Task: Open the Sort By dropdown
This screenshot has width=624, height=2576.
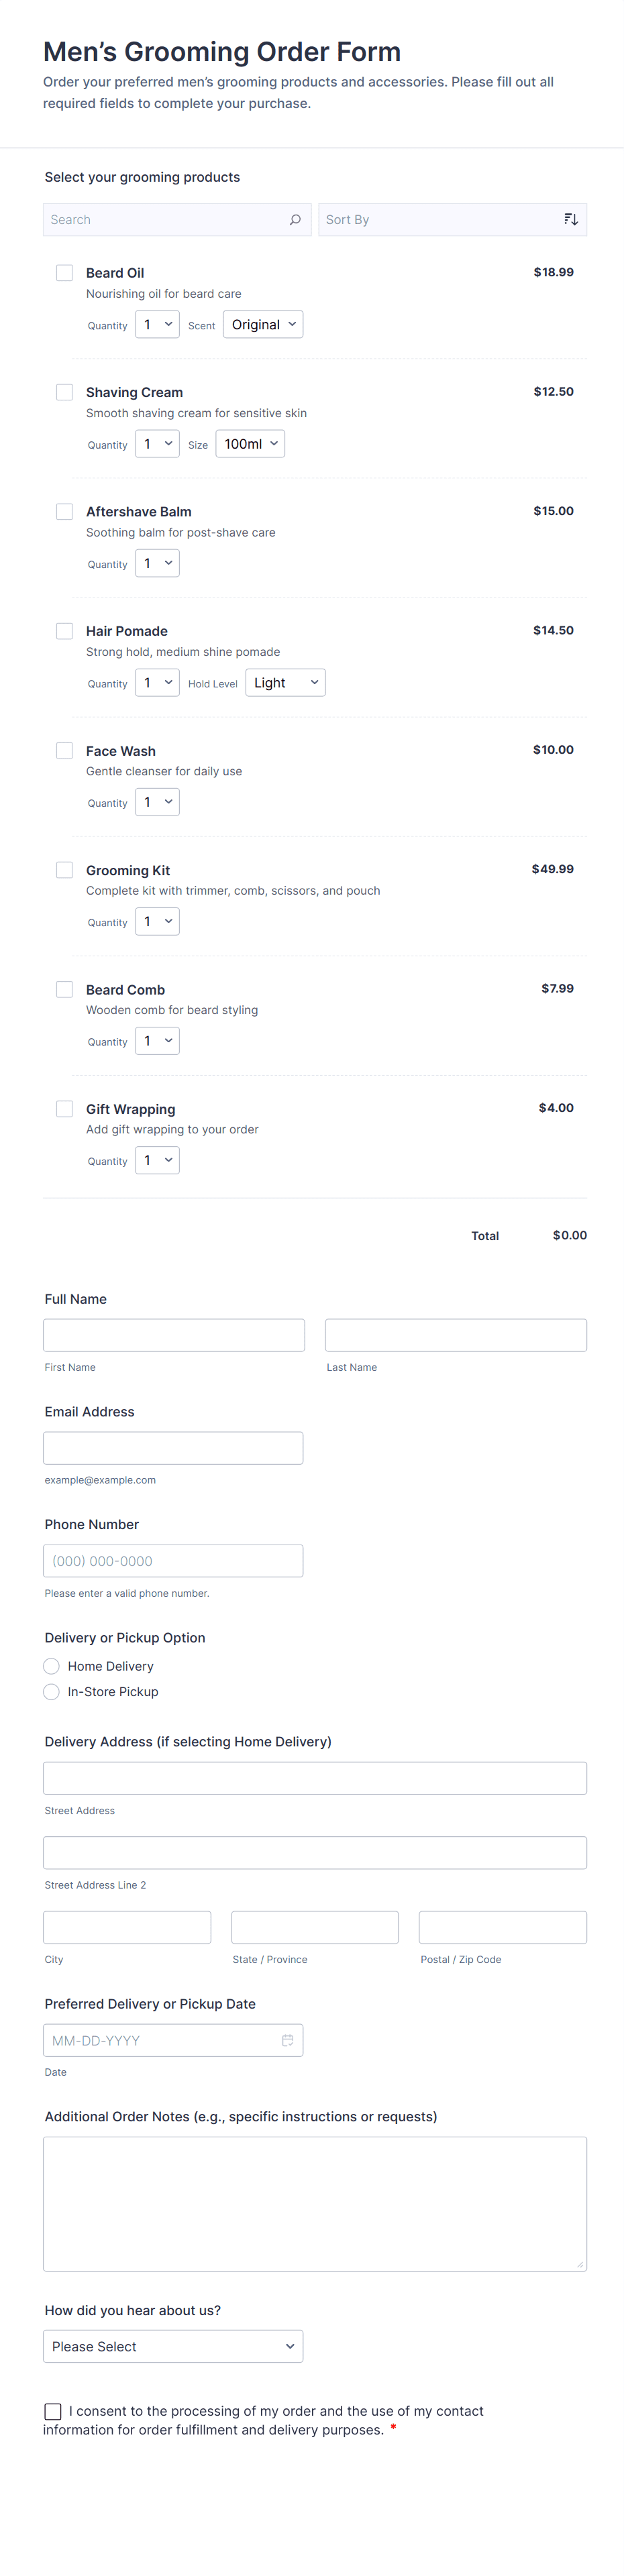Action: [440, 220]
